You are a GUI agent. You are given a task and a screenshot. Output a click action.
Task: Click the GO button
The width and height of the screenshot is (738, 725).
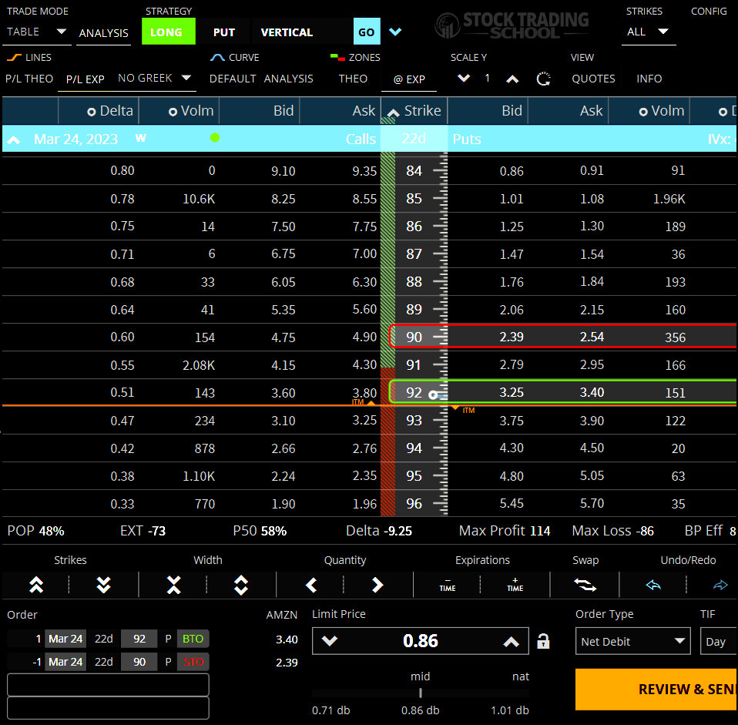coord(367,32)
